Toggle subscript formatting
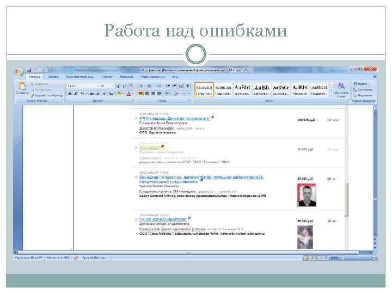This screenshot has height=294, width=392. pyautogui.click(x=98, y=94)
